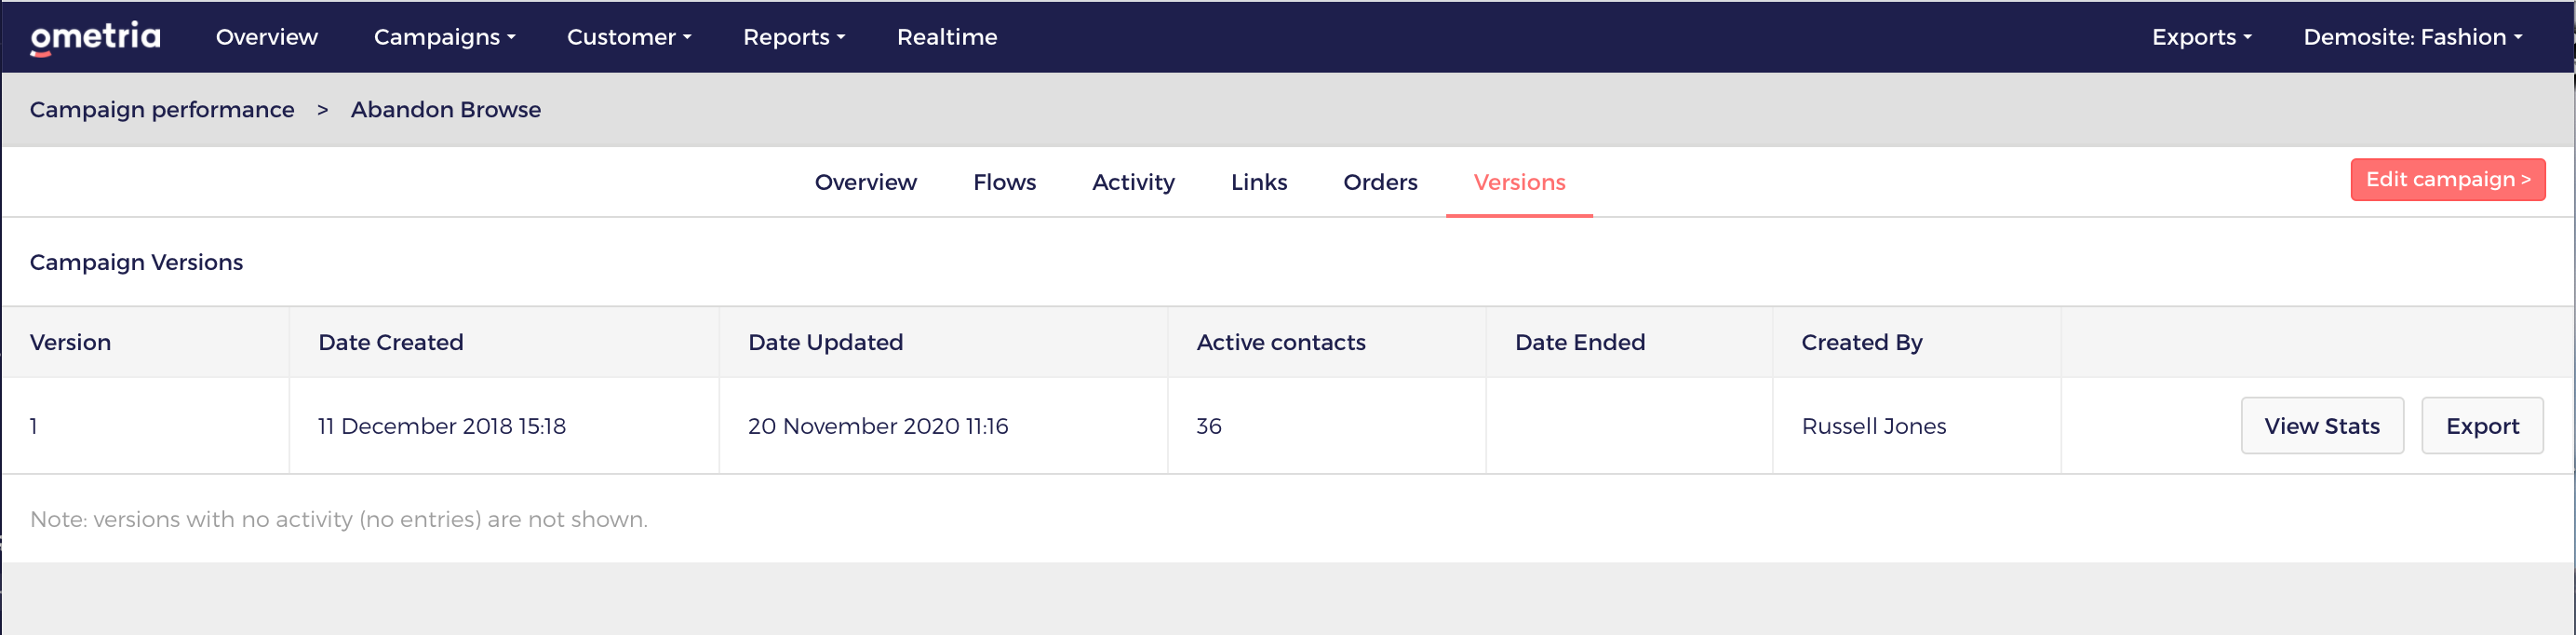The image size is (2576, 635).
Task: Go to the Orders tab
Action: (1379, 182)
